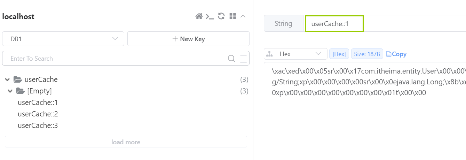Refresh the localhost connection
The height and width of the screenshot is (160, 466).
221,16
